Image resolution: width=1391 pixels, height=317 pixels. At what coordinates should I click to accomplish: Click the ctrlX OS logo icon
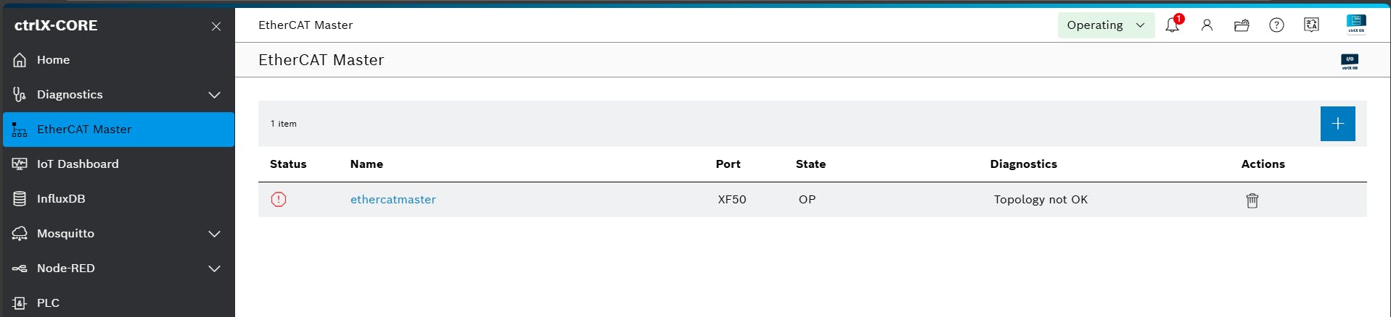(x=1355, y=24)
